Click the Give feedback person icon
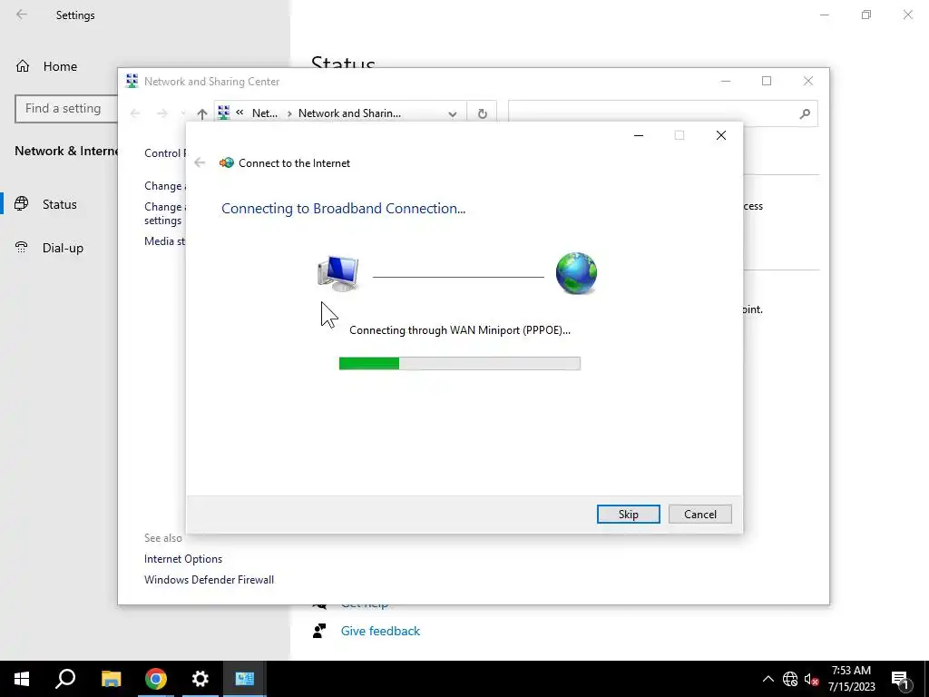Image resolution: width=929 pixels, height=697 pixels. [319, 631]
